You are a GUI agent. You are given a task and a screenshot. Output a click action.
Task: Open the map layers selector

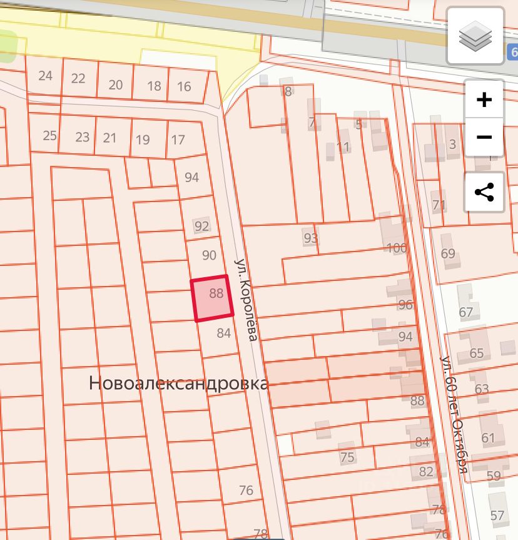475,36
